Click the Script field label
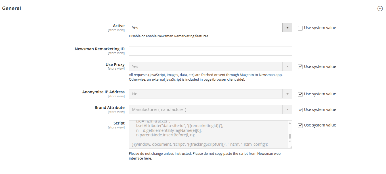This screenshot has width=386, height=174. click(119, 123)
